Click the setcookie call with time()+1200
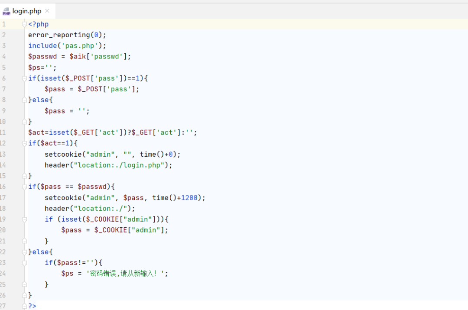This screenshot has width=468, height=310. 125,197
